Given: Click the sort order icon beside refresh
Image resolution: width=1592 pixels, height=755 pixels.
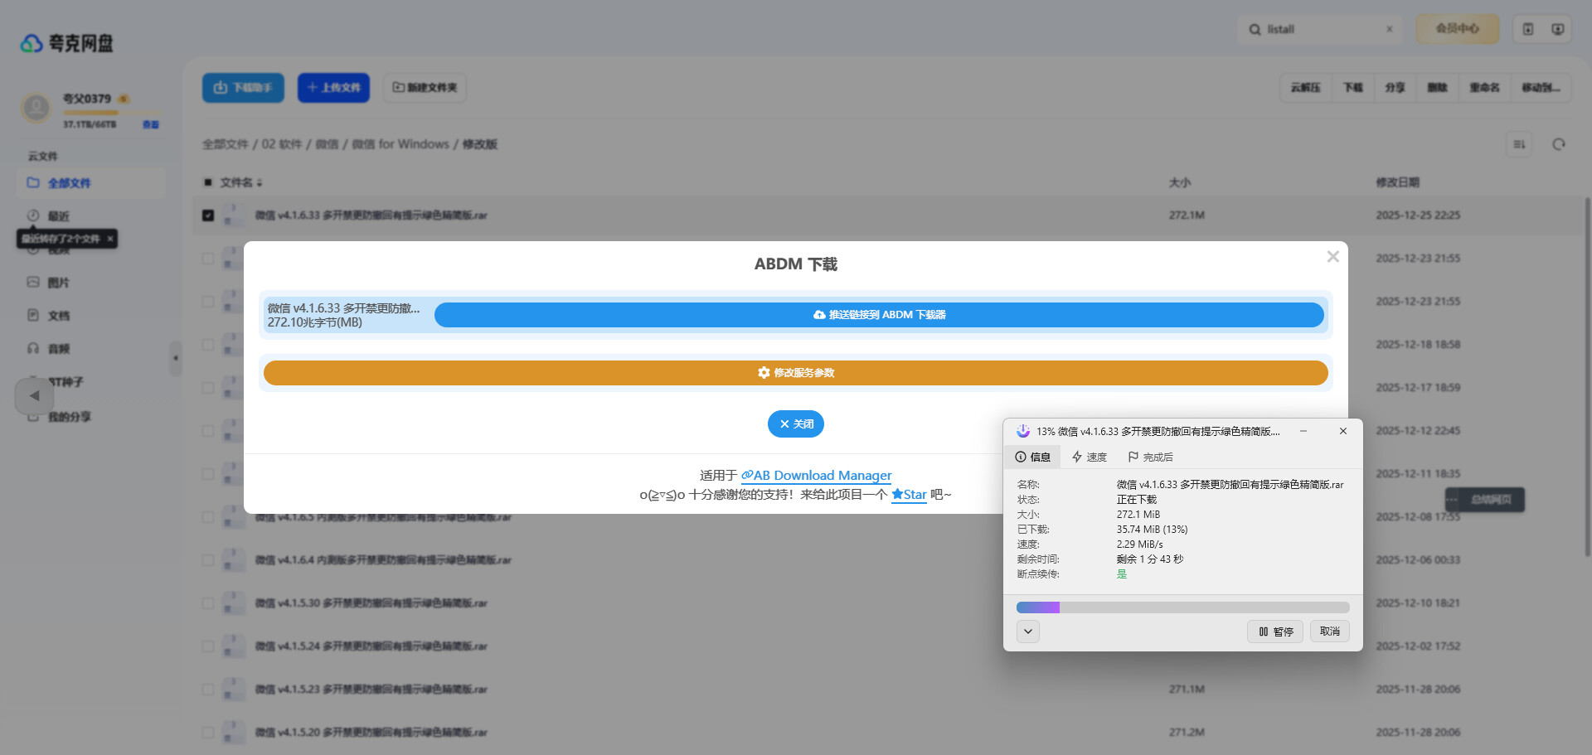Looking at the screenshot, I should click(1519, 144).
